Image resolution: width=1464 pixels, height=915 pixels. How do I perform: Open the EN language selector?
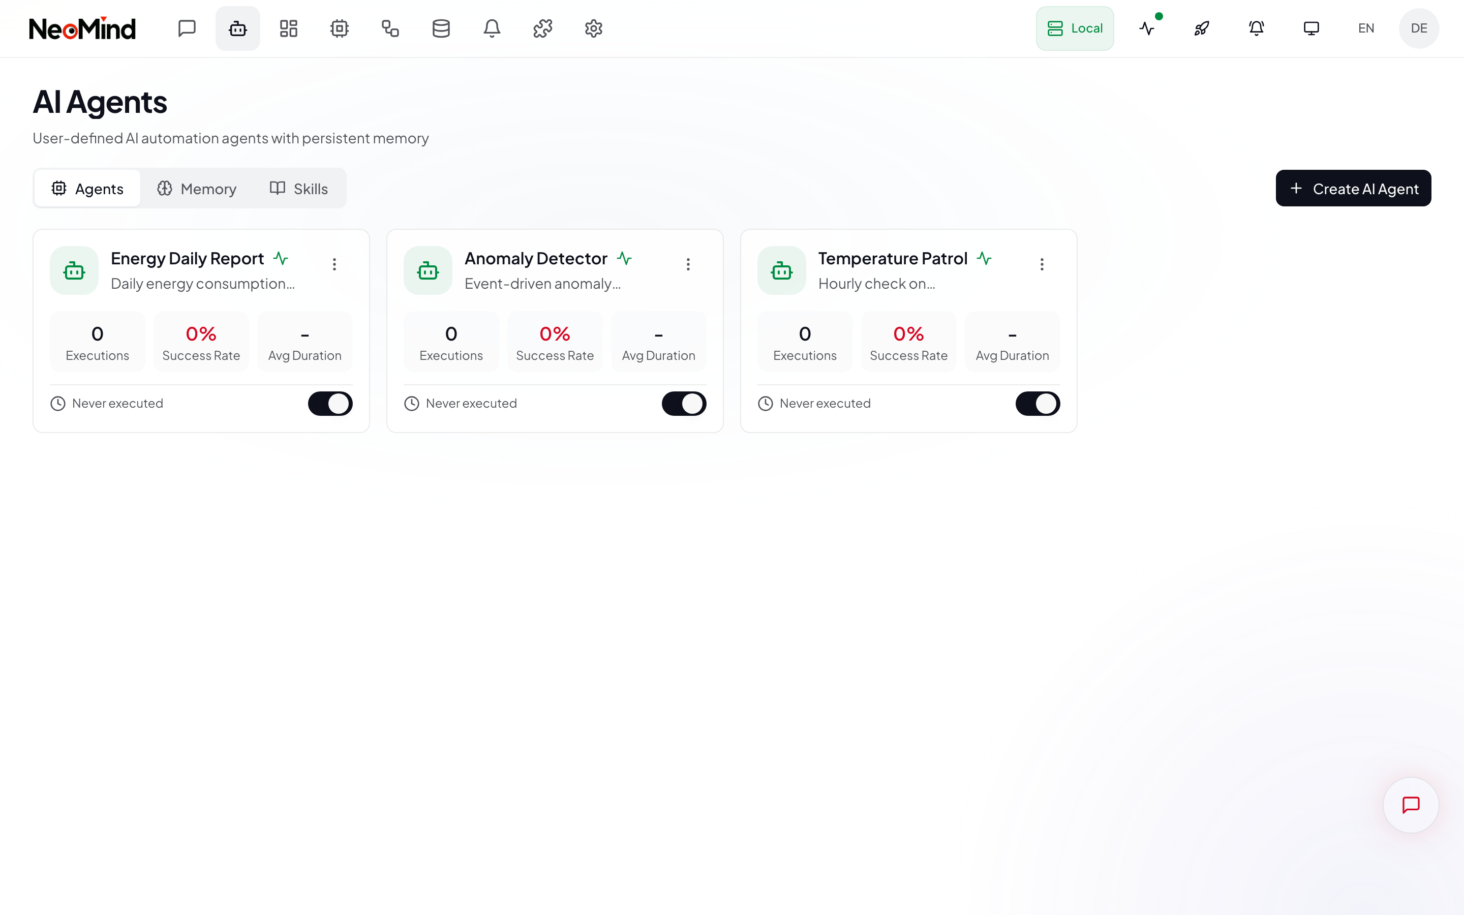pyautogui.click(x=1366, y=28)
